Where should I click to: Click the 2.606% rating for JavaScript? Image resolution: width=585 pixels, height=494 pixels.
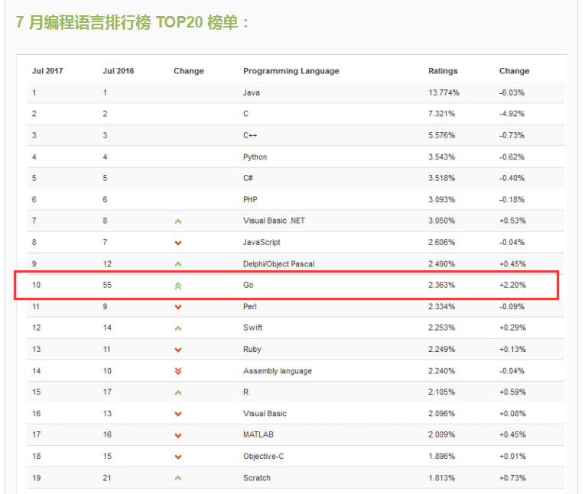point(441,242)
